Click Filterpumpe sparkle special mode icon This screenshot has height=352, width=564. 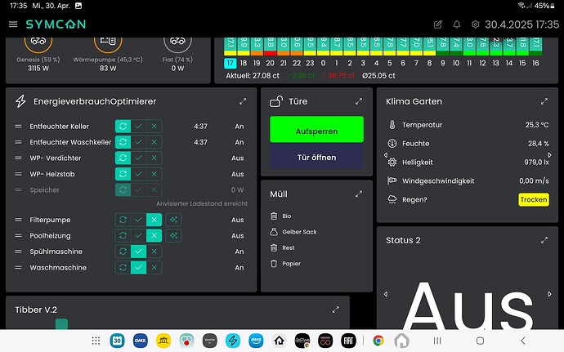[173, 220]
